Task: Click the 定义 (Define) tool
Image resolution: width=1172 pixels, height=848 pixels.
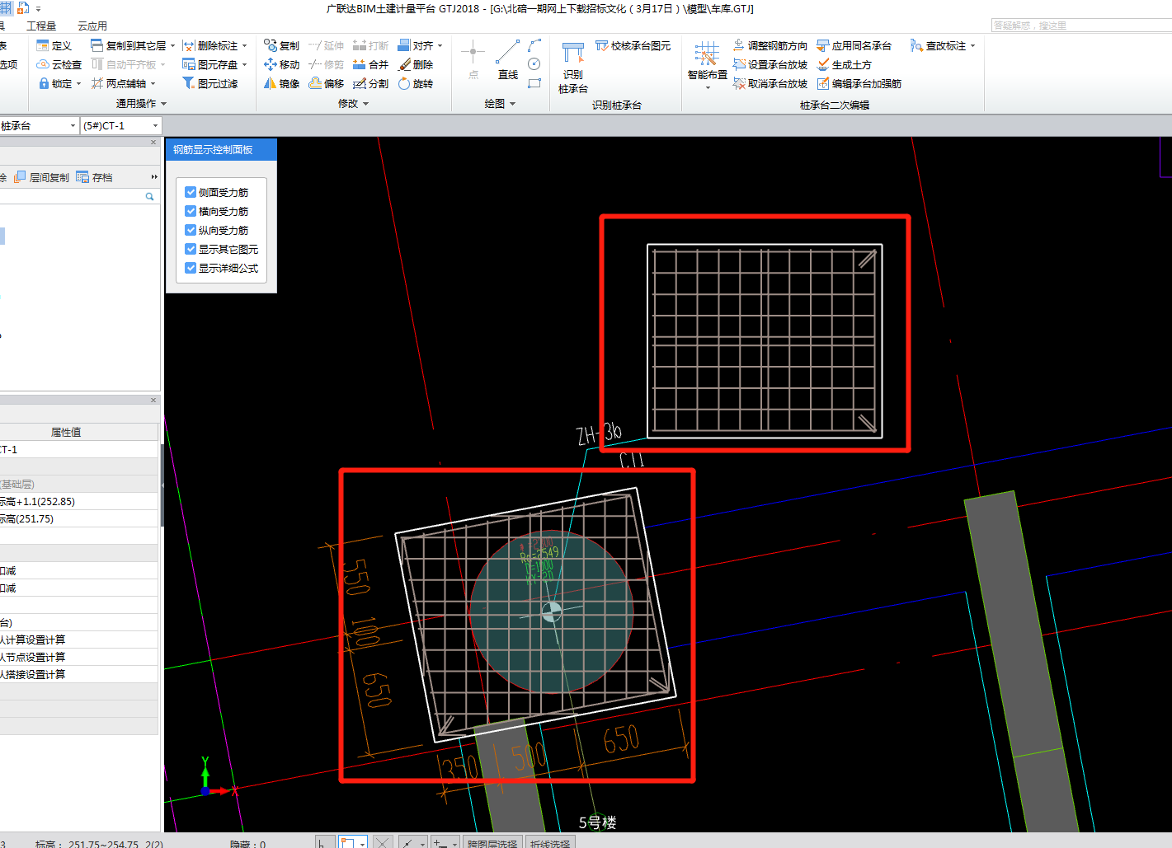Action: (x=54, y=45)
